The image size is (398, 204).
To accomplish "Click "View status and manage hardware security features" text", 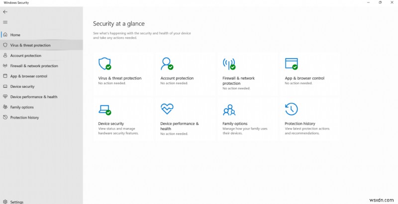I will pyautogui.click(x=118, y=131).
